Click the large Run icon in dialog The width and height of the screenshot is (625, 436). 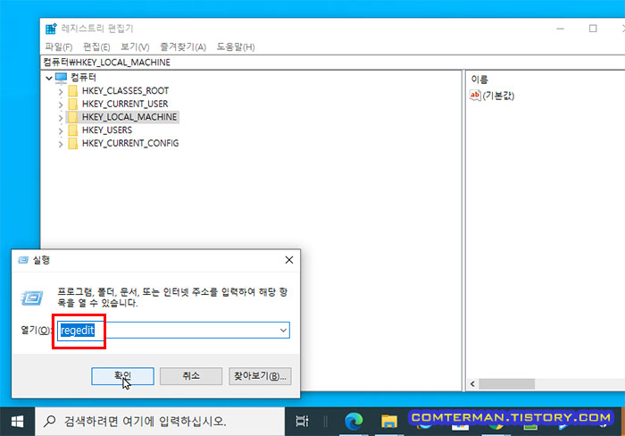pyautogui.click(x=32, y=298)
